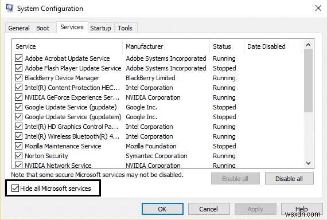Toggle BlackBerry Device Manager checkbox
This screenshot has height=220, width=327.
pyautogui.click(x=18, y=78)
